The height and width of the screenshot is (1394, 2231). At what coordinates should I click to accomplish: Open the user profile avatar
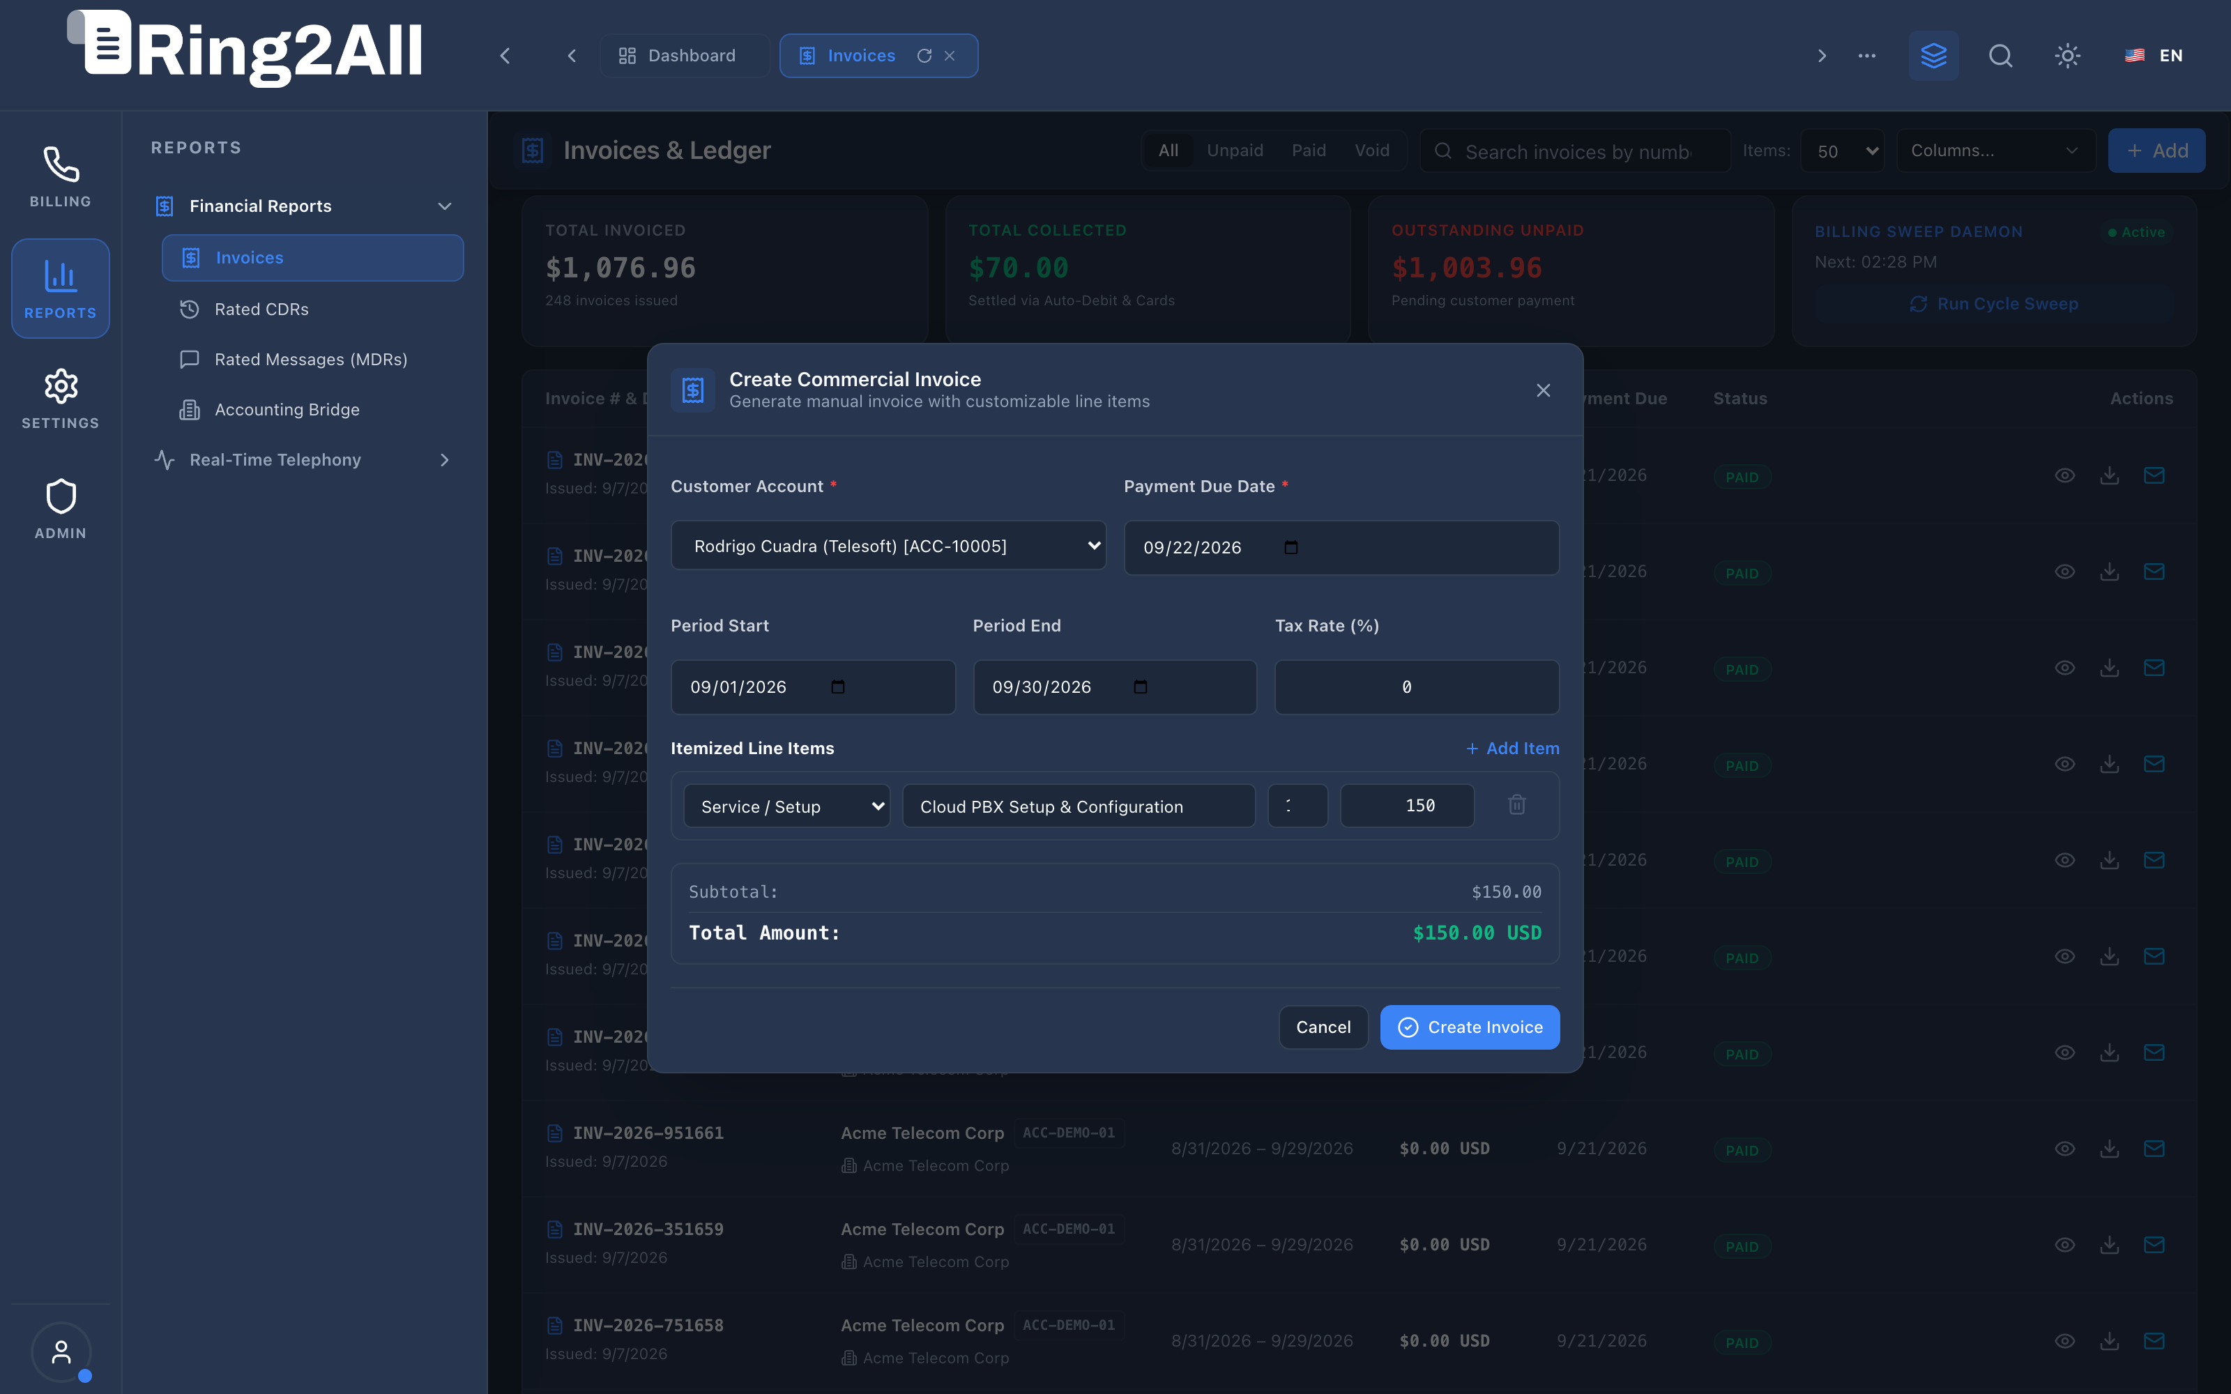click(x=61, y=1351)
